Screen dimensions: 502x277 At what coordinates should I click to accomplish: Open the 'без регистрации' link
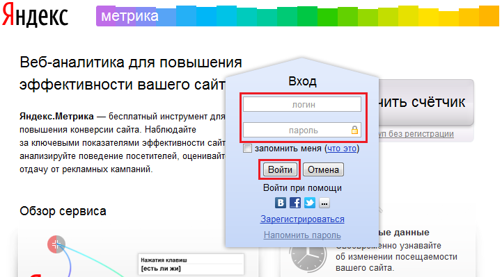[416, 134]
